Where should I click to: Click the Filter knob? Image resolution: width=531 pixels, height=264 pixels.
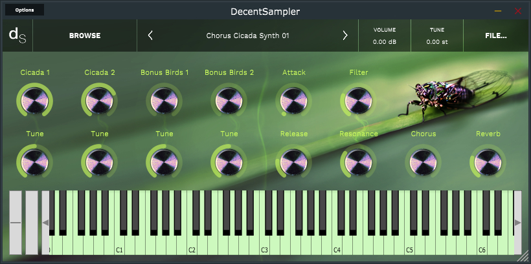coord(358,100)
